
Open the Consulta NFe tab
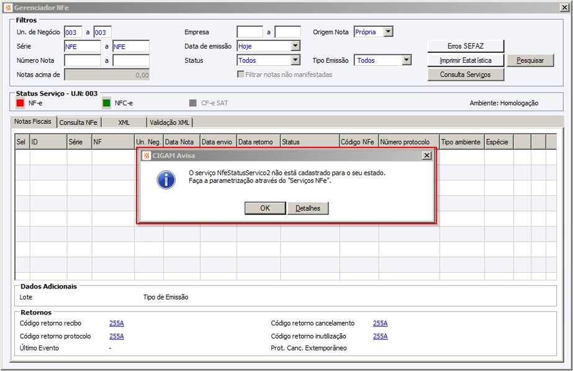pos(78,122)
